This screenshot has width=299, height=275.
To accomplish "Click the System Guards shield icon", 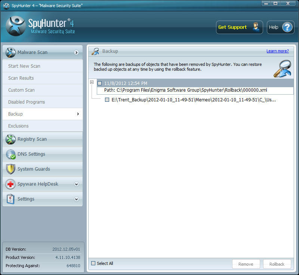I will 10,169.
